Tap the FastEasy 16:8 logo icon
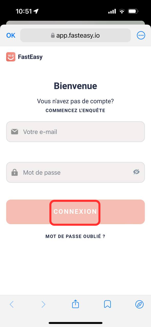Image resolution: width=151 pixels, height=327 pixels. click(x=11, y=57)
